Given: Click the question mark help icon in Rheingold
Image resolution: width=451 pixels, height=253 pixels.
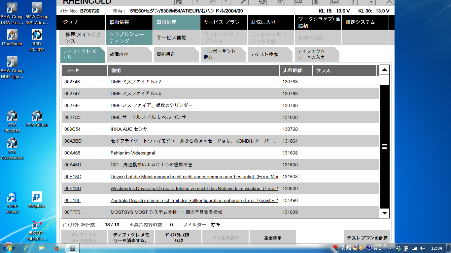Looking at the screenshot, I should [353, 2].
